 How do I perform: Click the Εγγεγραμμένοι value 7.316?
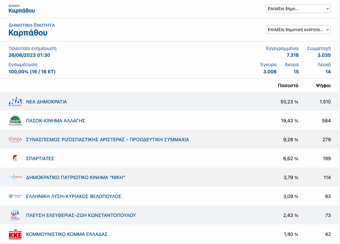[293, 55]
